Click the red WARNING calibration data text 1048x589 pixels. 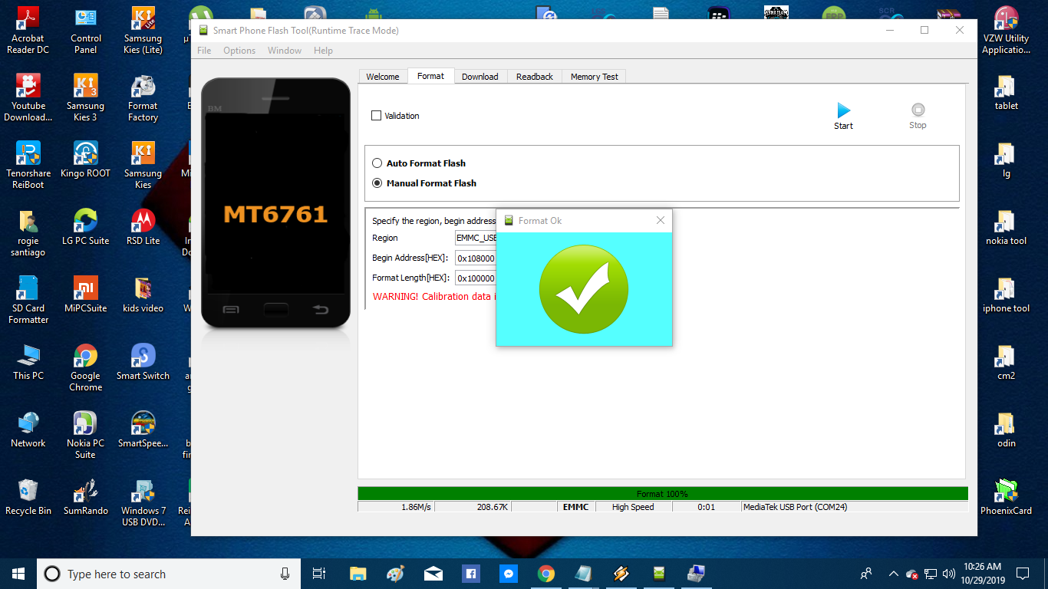(435, 297)
